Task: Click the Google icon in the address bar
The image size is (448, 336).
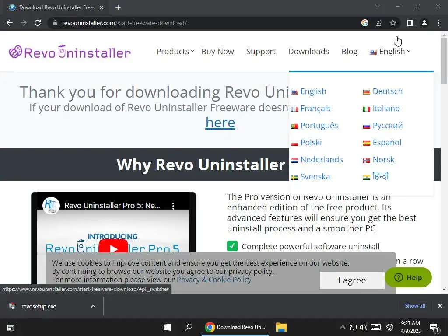Action: (365, 23)
